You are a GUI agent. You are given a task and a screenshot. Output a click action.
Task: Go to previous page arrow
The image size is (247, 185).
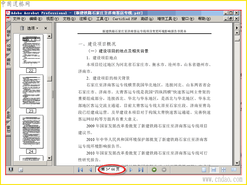(x=90, y=170)
